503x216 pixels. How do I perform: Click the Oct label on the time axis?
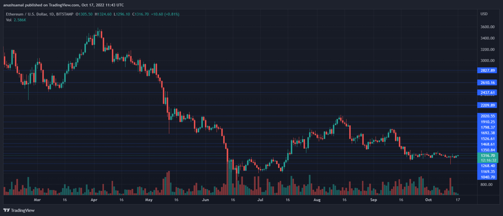pos(429,199)
